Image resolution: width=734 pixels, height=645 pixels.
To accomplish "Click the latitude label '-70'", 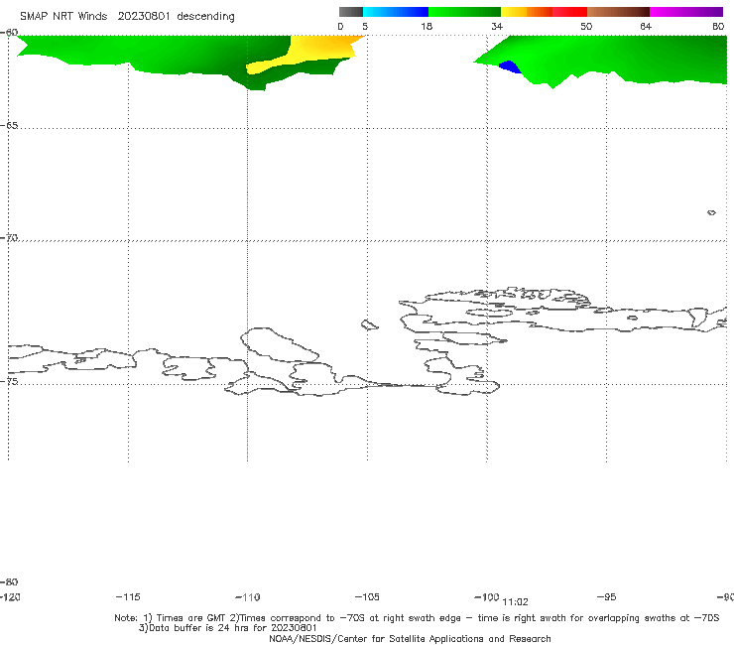I will click(x=9, y=237).
